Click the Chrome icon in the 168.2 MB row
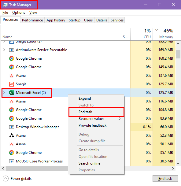Screen dimensions: 181x186 tap(12, 58)
